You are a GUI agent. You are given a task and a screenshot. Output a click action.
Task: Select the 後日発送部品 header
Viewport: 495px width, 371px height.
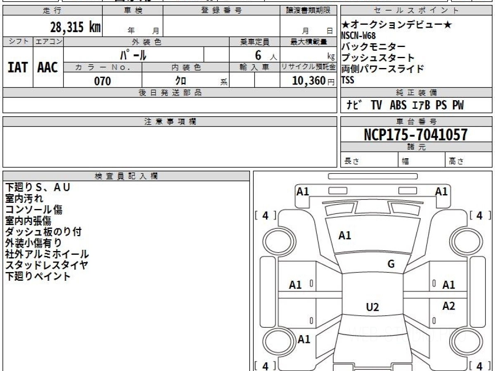pos(170,93)
